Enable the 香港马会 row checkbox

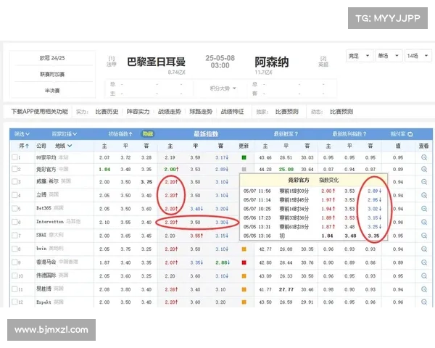[x=14, y=262]
